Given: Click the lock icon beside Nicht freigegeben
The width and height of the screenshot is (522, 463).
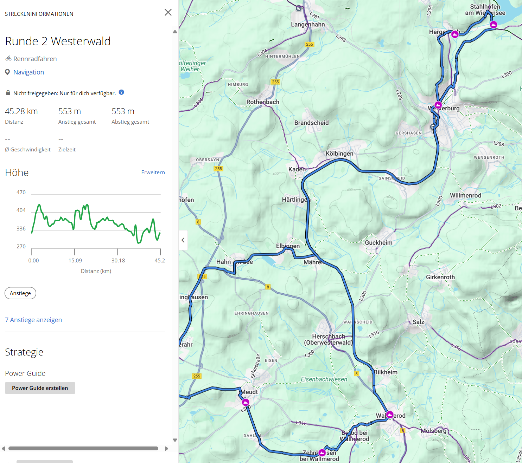Looking at the screenshot, I should tap(8, 93).
